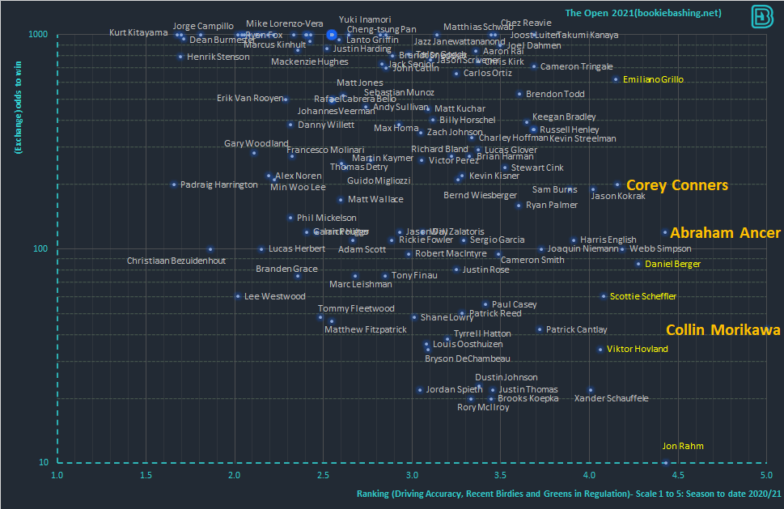
Task: Select the "Abraham Ancer" highlighted label
Action: coord(725,233)
